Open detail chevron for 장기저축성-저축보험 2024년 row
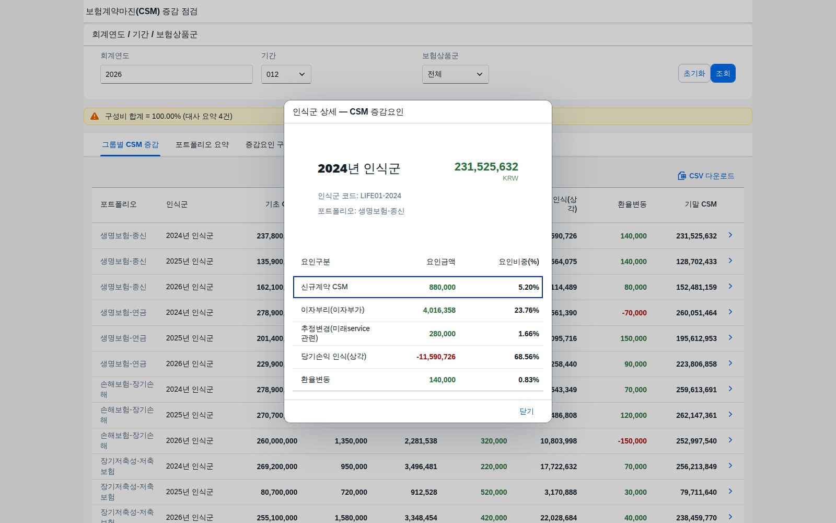 [730, 466]
